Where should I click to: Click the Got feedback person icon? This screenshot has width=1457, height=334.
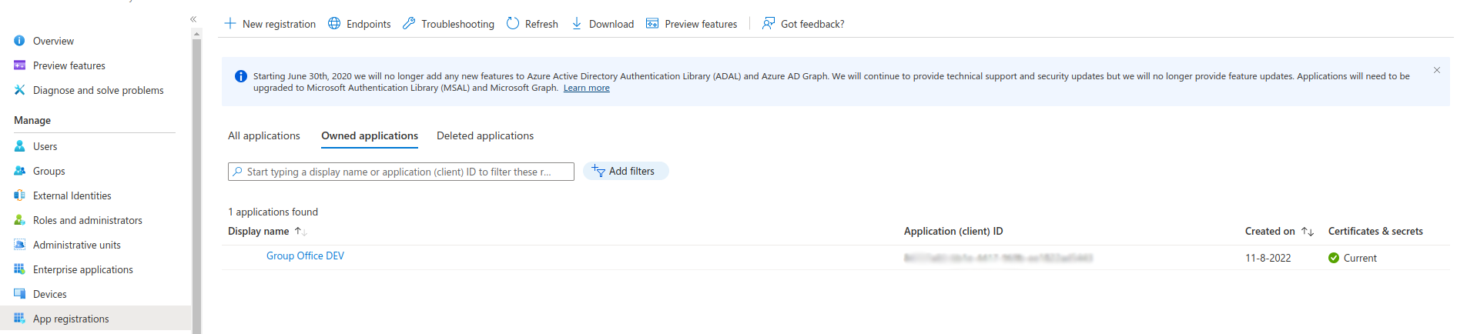[769, 23]
